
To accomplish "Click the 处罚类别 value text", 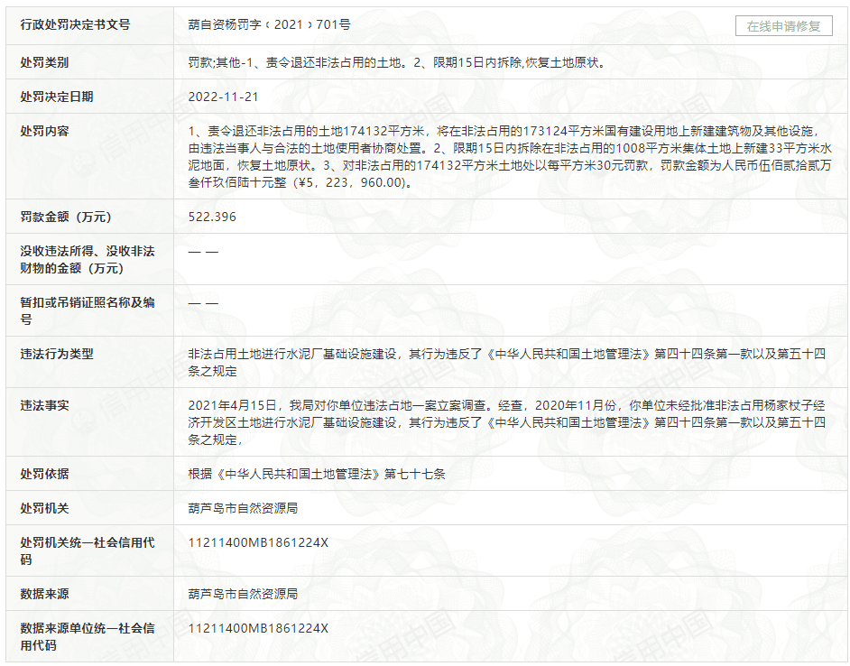I will [396, 62].
